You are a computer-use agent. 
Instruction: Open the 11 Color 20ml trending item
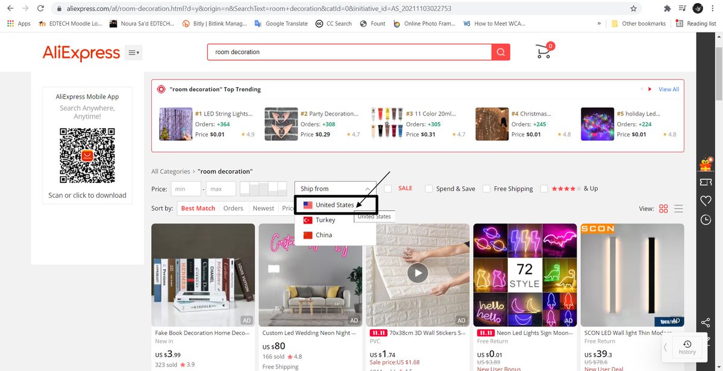coord(418,124)
